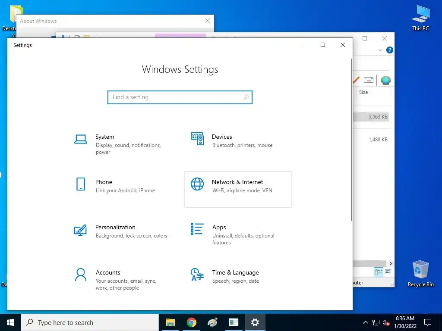Open Personalization settings icon
Image resolution: width=442 pixels, height=331 pixels.
tap(80, 230)
